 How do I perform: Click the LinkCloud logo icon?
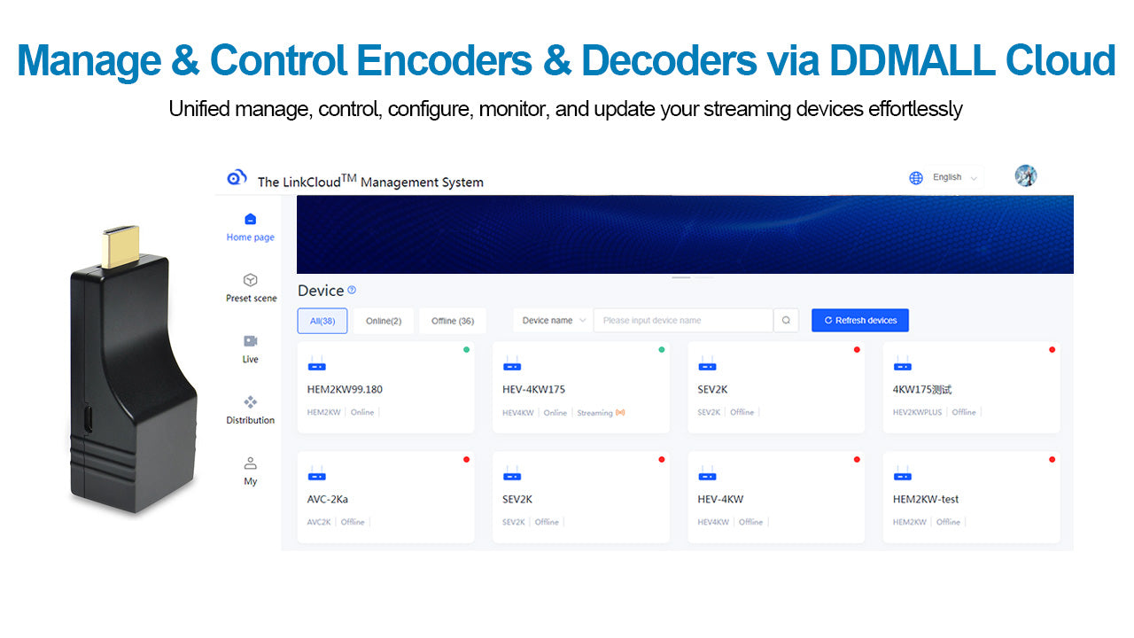coord(237,177)
